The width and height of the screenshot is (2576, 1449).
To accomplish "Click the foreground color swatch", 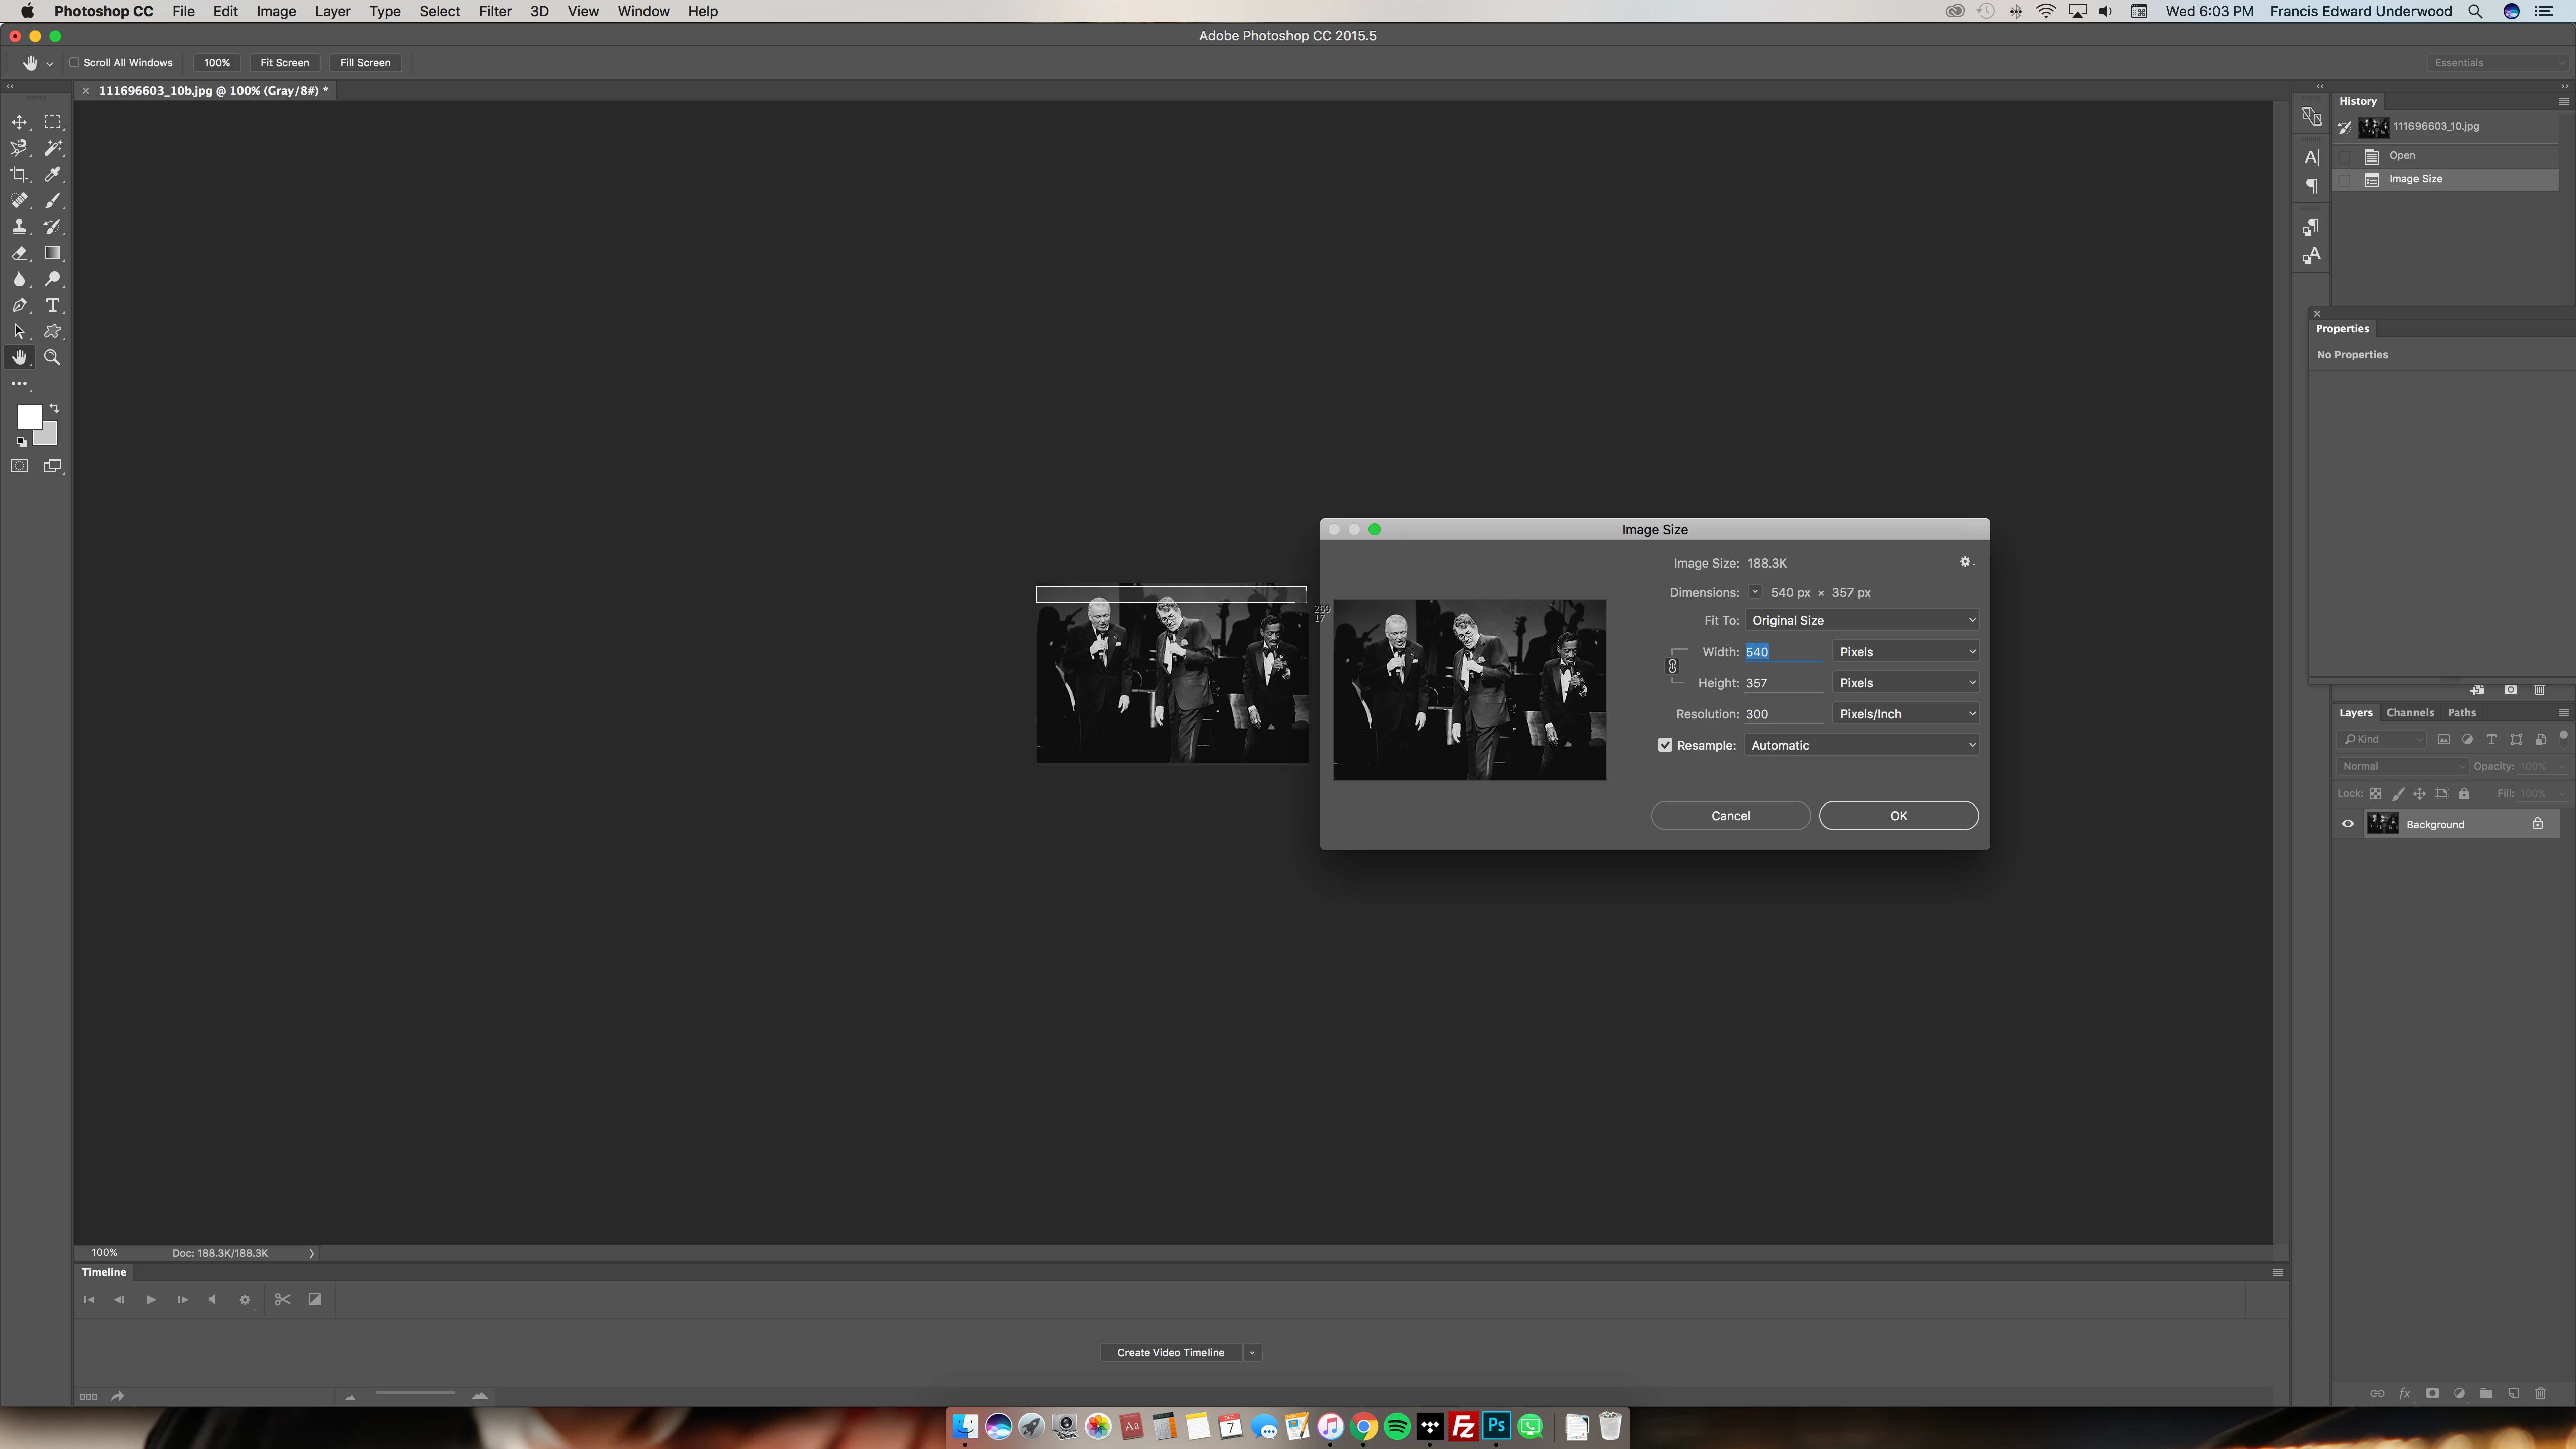I will 29,416.
